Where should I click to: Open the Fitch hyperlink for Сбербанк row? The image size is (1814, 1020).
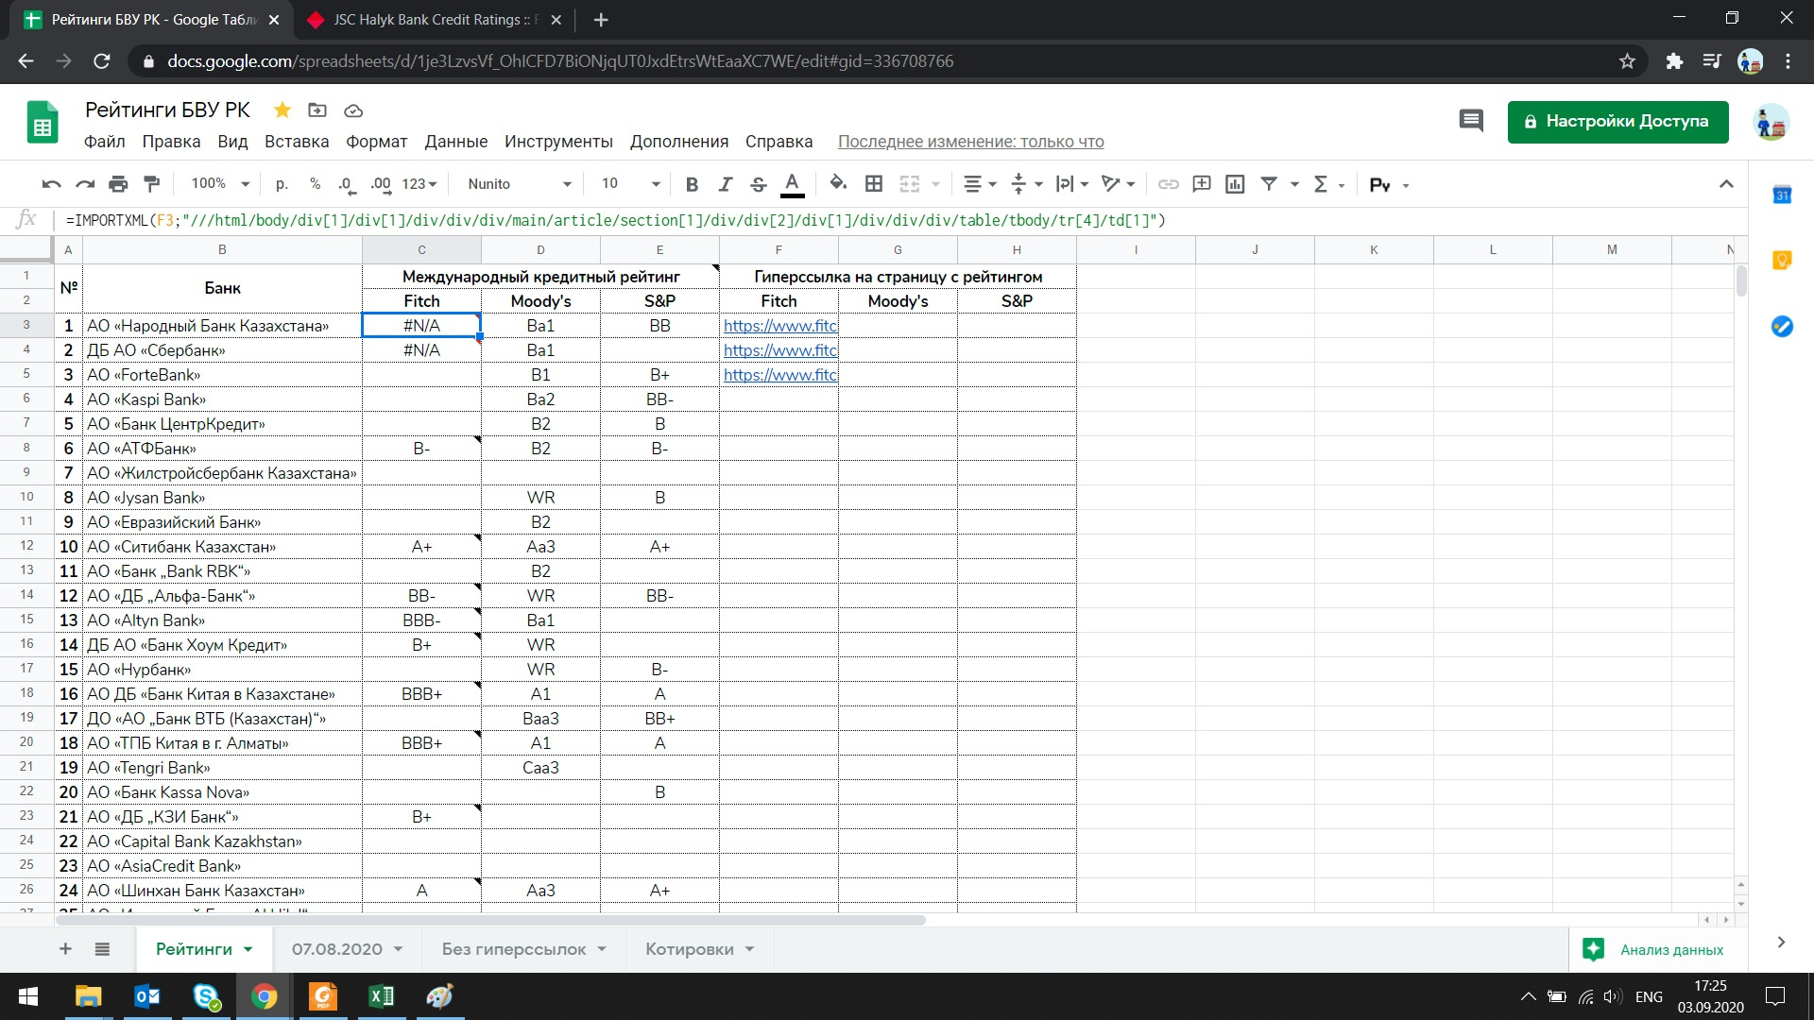[x=779, y=350]
